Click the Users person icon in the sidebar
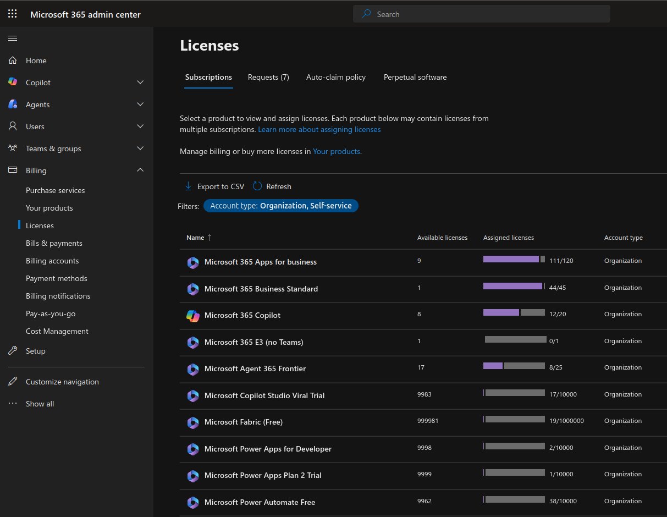667x517 pixels. (x=13, y=126)
